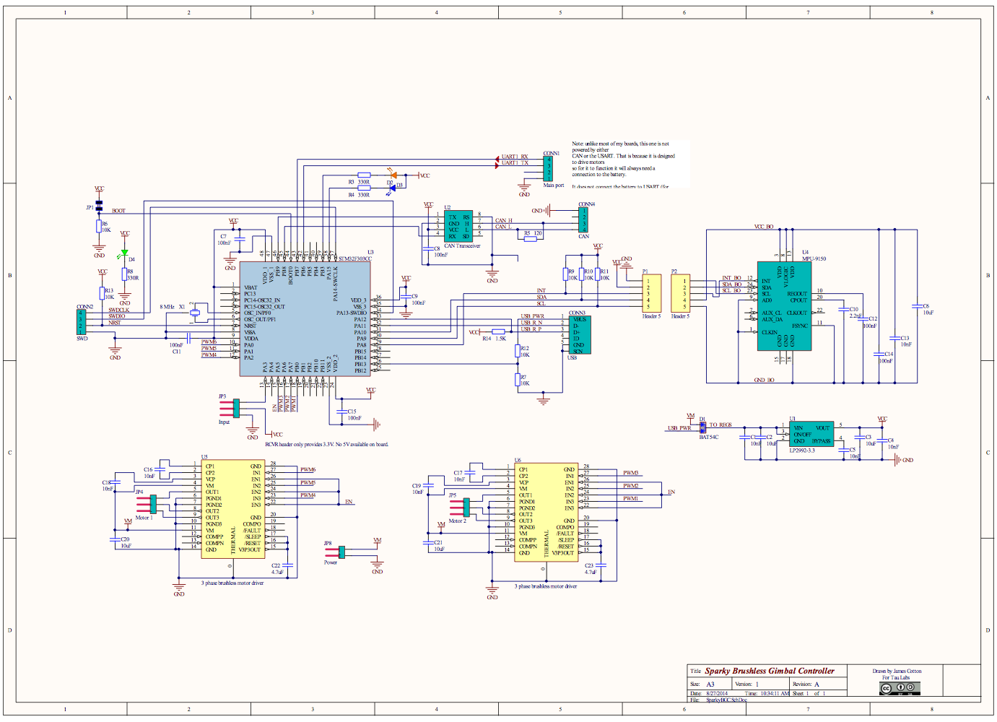Click the 'Drawn by James Cotton' text
This screenshot has width=997, height=722.
897,671
